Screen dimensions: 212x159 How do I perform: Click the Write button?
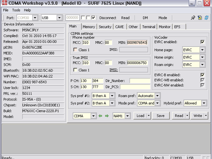pos(198,116)
